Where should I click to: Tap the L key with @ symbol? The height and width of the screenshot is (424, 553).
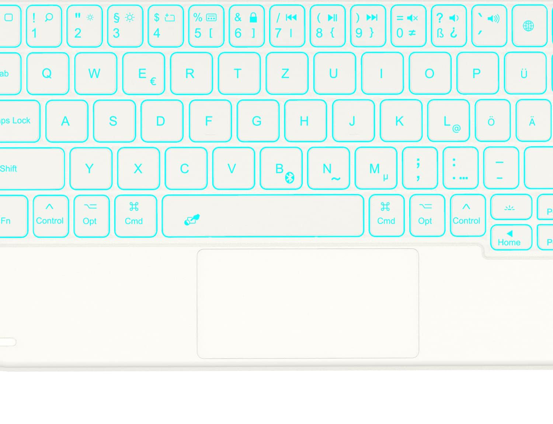(x=449, y=120)
